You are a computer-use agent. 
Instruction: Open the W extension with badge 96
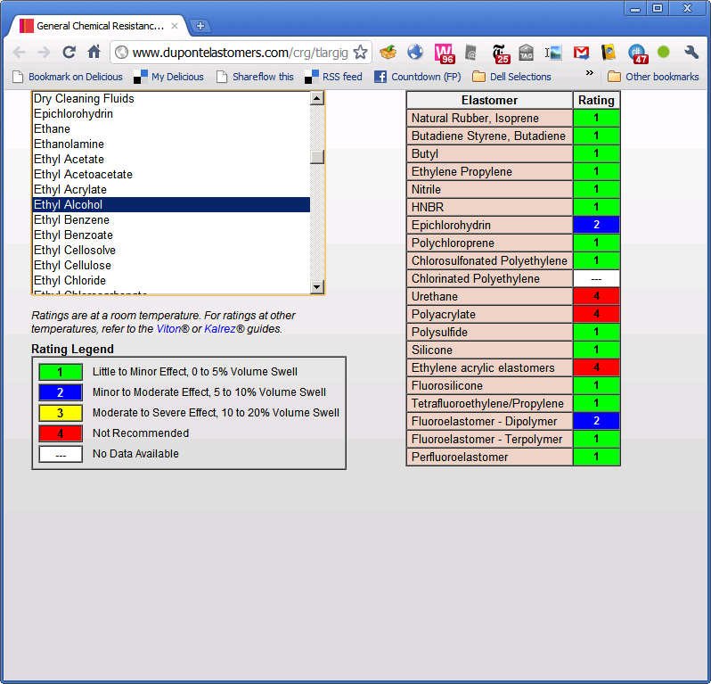pos(444,54)
